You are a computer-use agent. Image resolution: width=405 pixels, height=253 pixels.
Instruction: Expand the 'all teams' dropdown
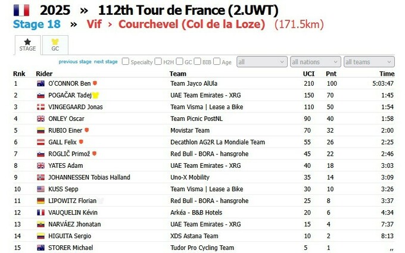coord(369,62)
